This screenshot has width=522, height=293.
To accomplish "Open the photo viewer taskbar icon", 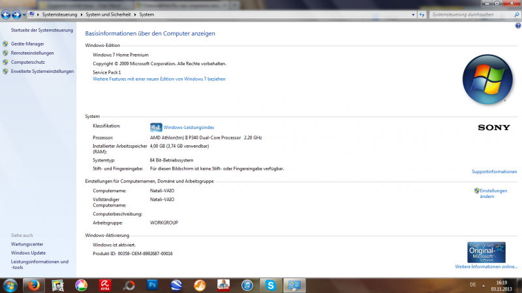I will (57, 285).
